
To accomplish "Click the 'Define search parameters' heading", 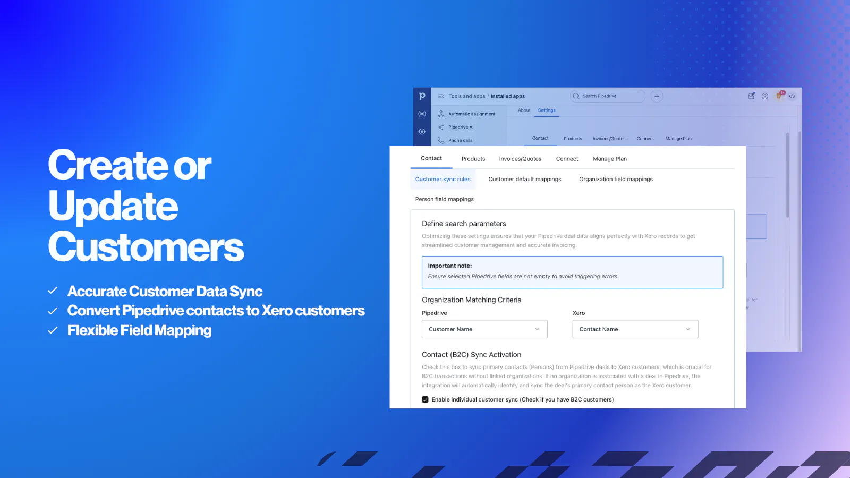I will pos(464,224).
